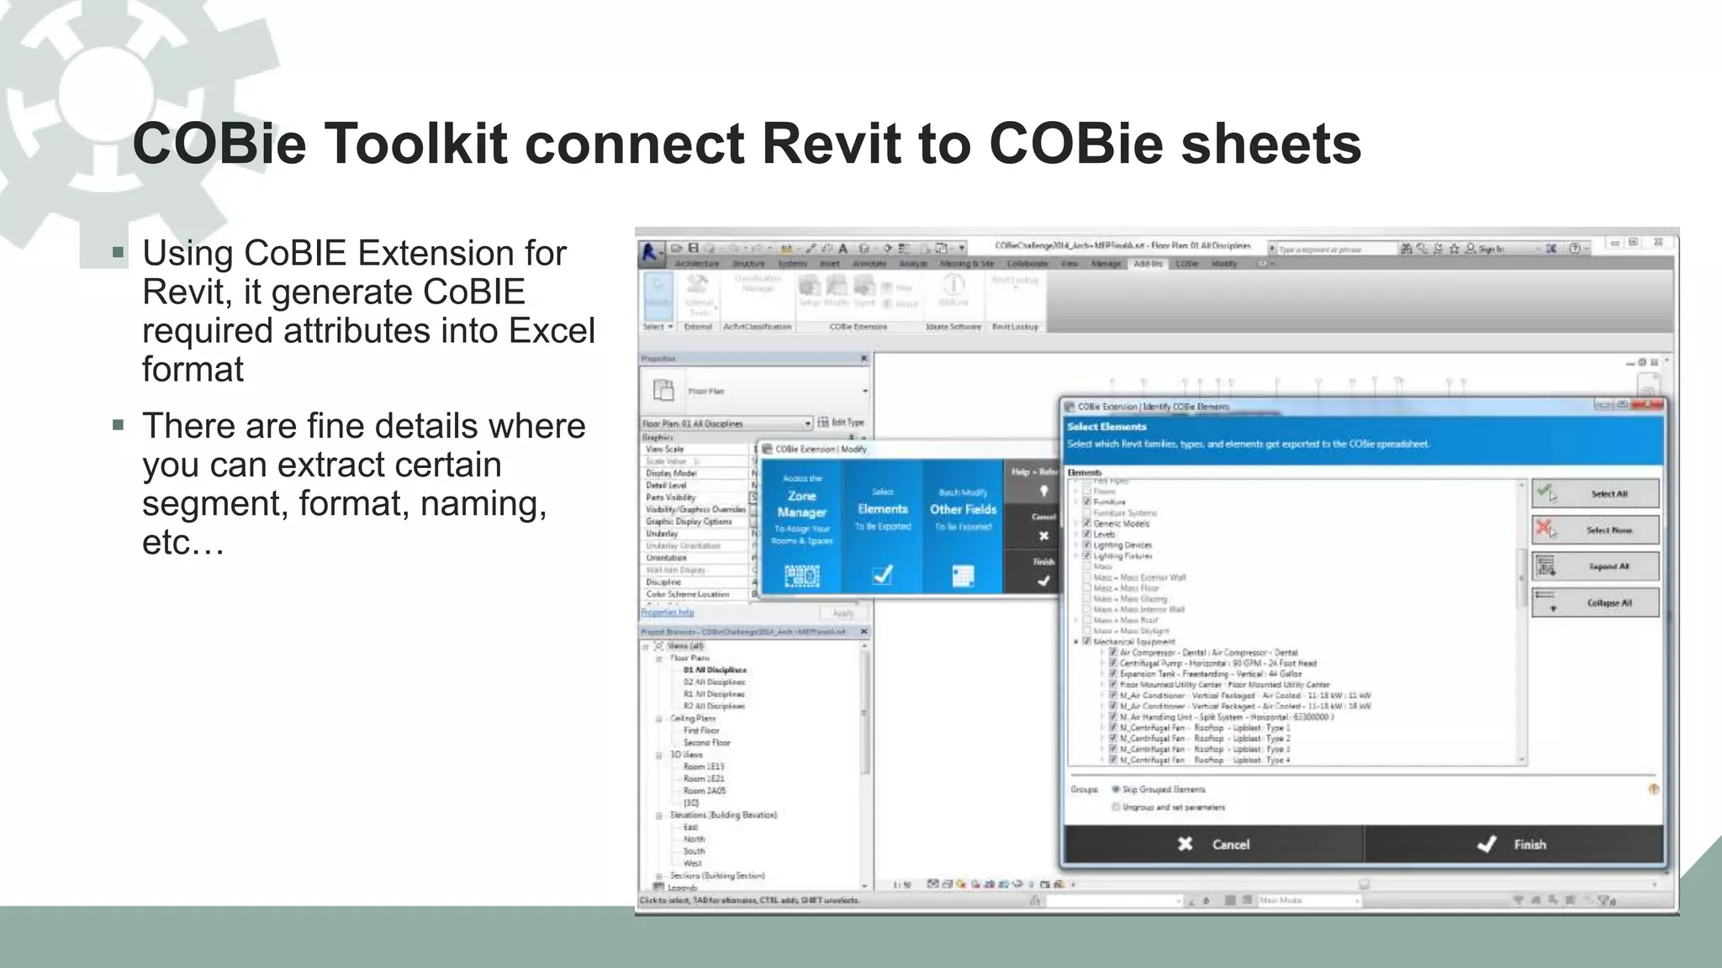Click the Expand All button

click(1595, 566)
